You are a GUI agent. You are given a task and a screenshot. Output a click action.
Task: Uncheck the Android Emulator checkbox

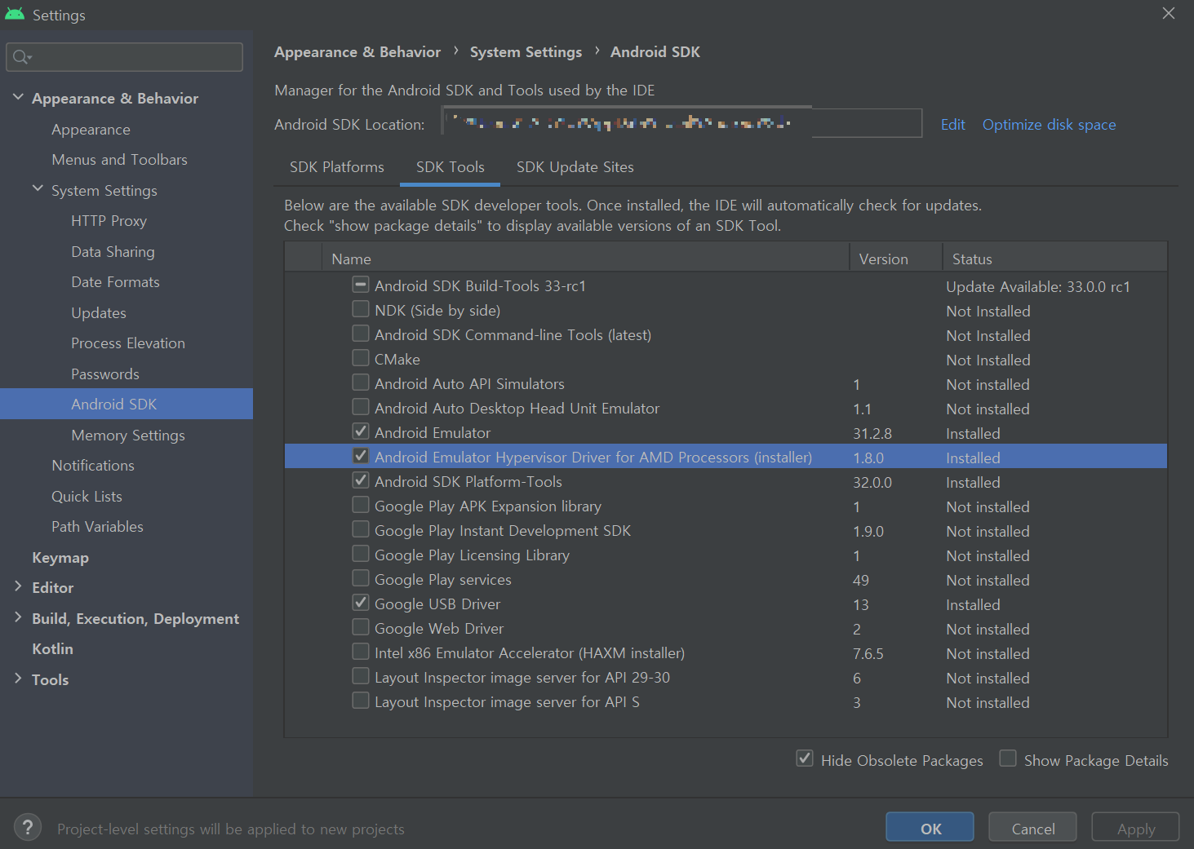(x=361, y=431)
